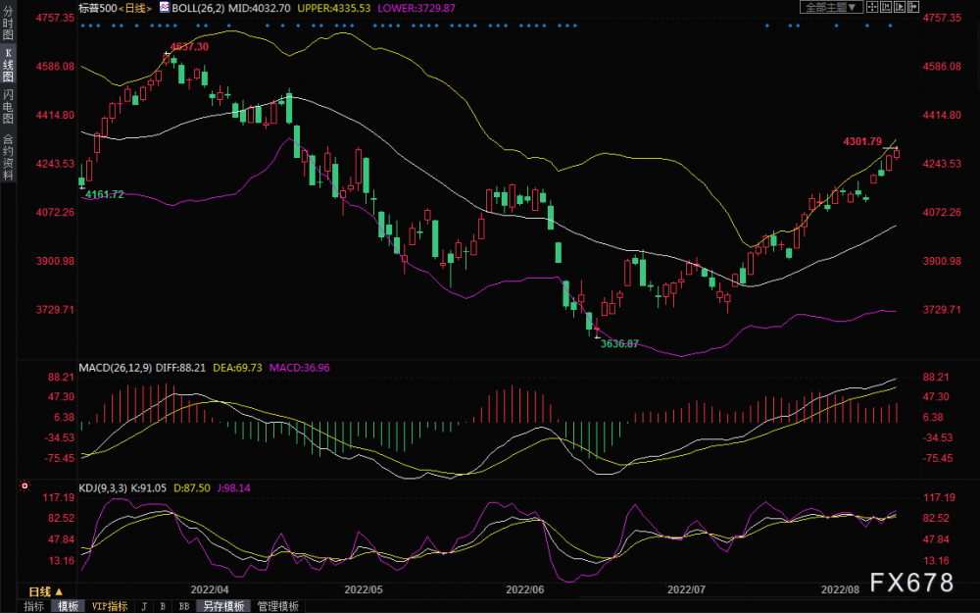Click the 标普500 chart title

click(97, 8)
